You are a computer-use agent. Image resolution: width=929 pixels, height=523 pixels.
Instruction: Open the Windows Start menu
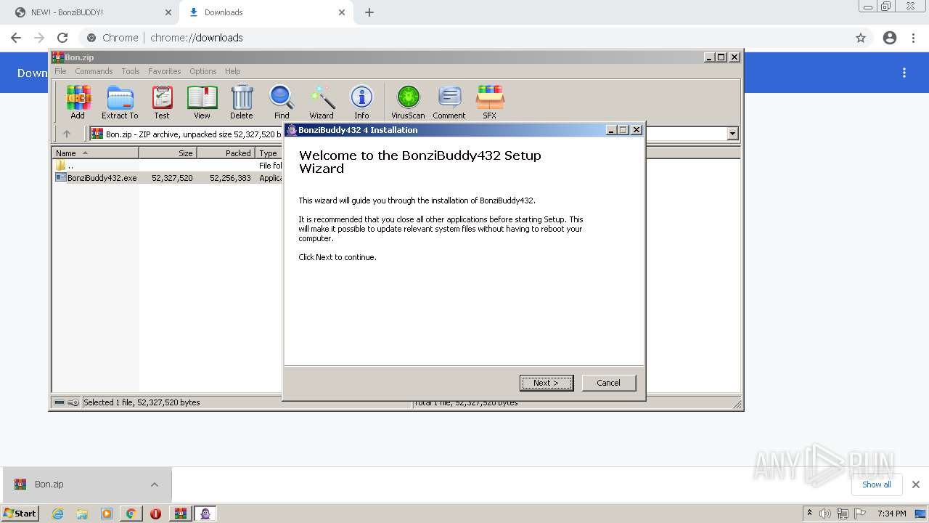[20, 514]
